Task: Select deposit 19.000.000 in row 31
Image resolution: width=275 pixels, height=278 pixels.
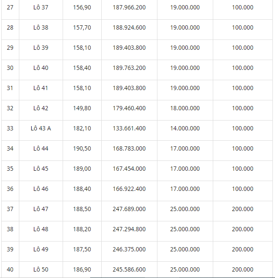Action: coord(185,88)
